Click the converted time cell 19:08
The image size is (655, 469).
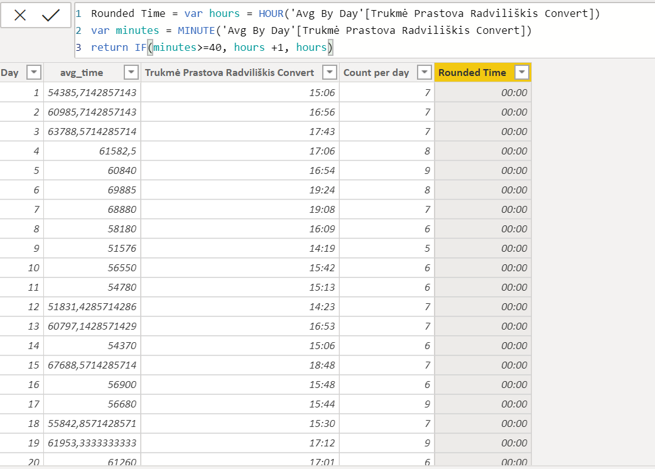click(240, 209)
